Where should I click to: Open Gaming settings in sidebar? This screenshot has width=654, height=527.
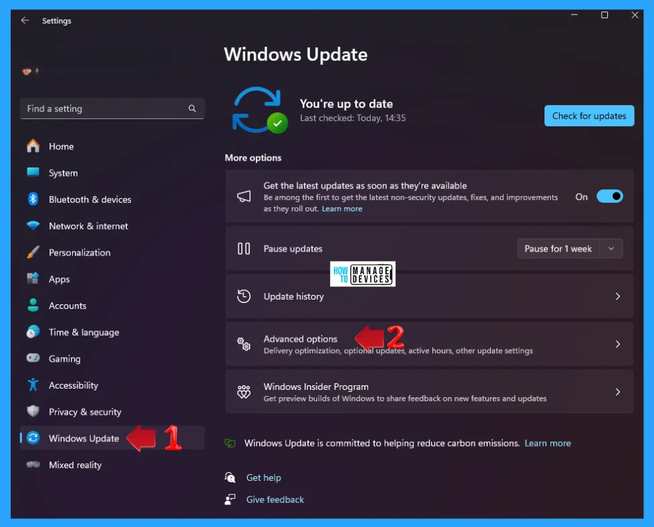pyautogui.click(x=112, y=358)
